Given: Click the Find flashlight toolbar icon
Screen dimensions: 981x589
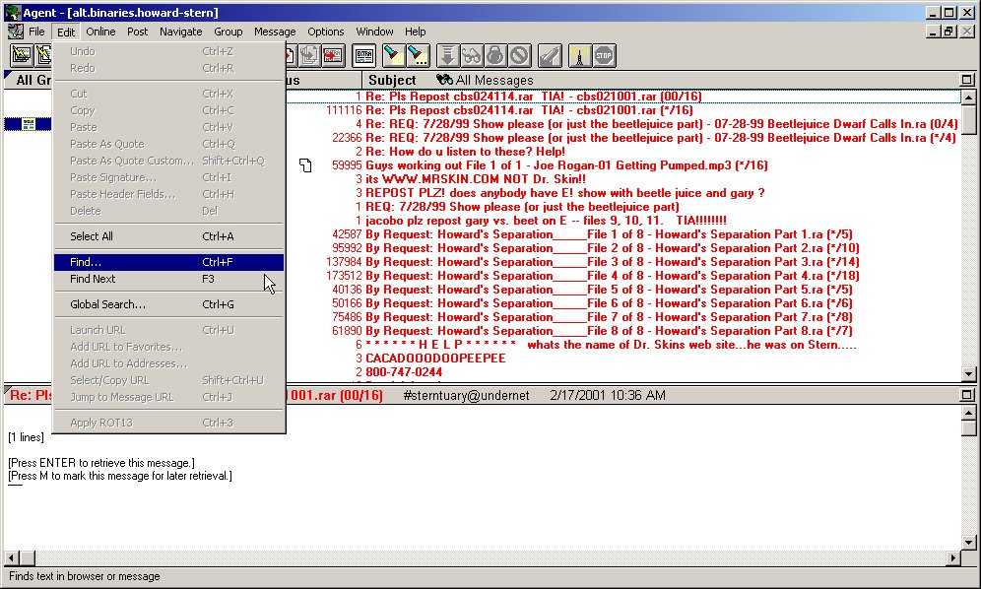Looking at the screenshot, I should 393,56.
